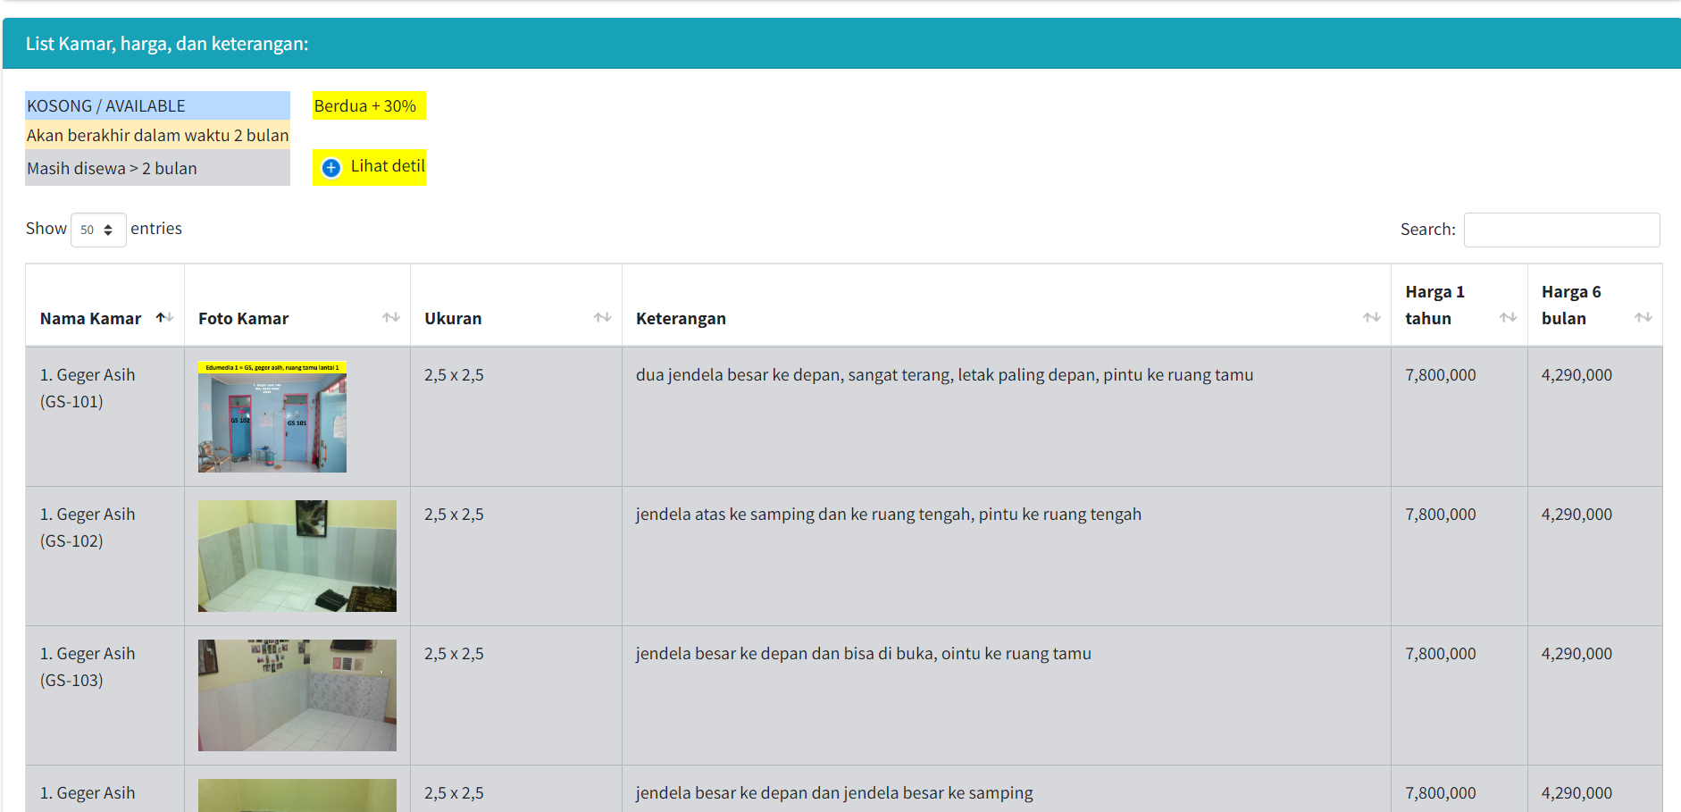Select the Geger Asih (GS-102) name cell
1681x812 pixels.
point(88,527)
